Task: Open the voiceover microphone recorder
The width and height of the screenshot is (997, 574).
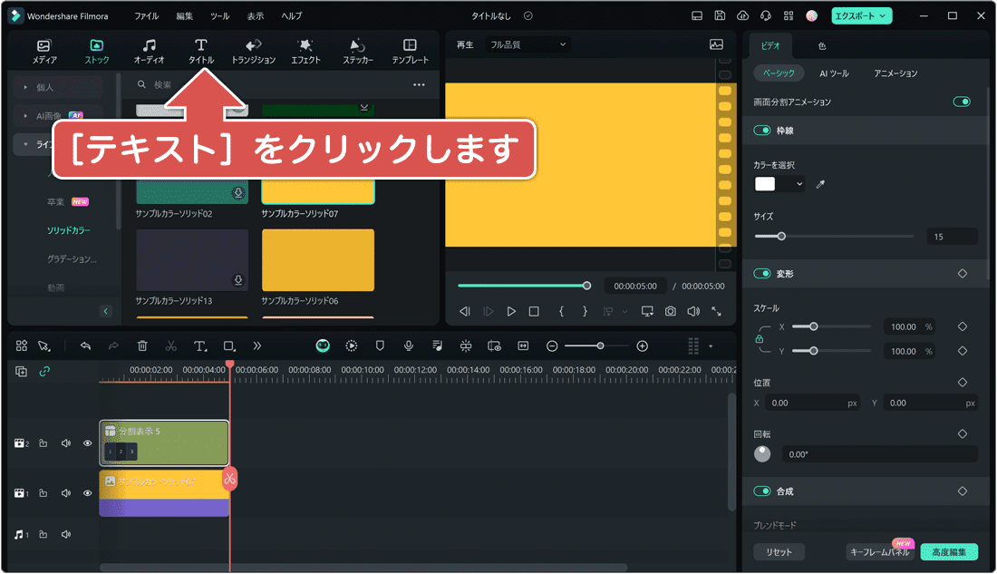Action: 408,345
